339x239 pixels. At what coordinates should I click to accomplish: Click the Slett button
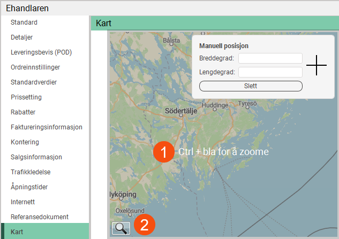pyautogui.click(x=251, y=86)
